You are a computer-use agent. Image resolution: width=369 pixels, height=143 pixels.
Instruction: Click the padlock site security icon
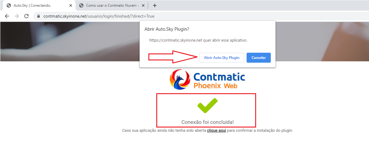tap(39, 16)
